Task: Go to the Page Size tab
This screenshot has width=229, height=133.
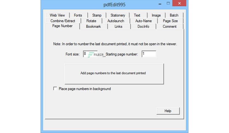Action: [170, 21]
